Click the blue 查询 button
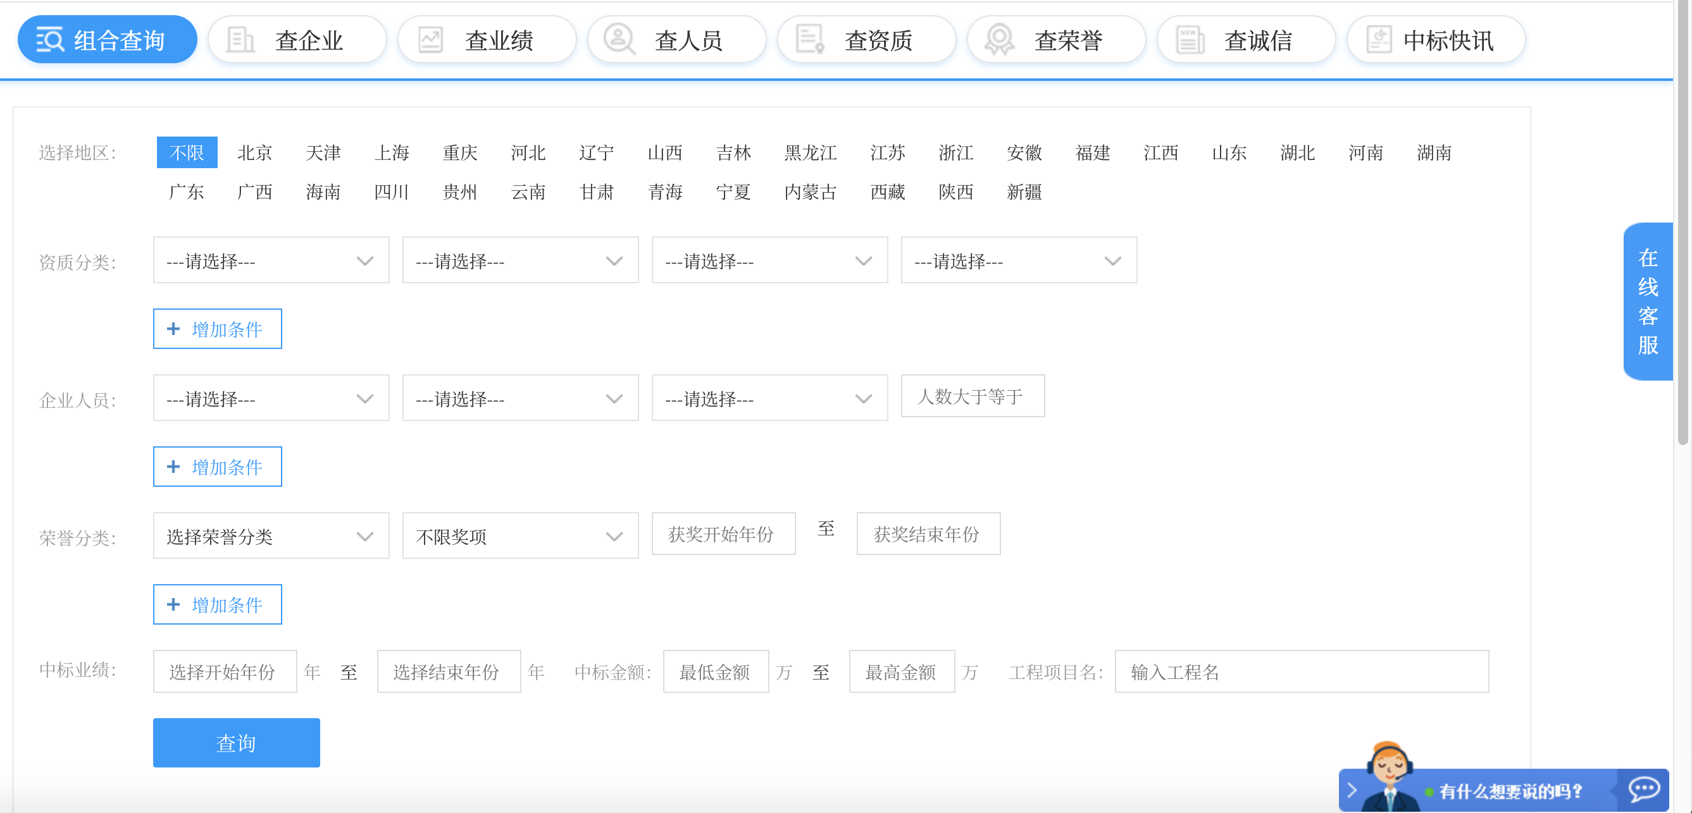Image resolution: width=1692 pixels, height=813 pixels. [236, 742]
